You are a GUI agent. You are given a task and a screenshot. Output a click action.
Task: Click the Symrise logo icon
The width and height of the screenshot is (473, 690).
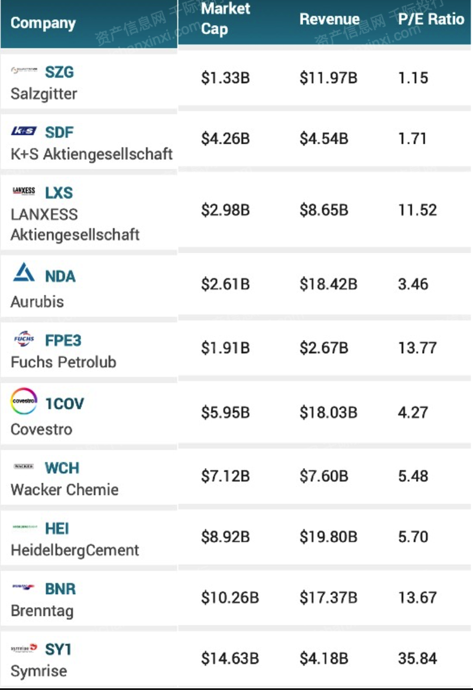coord(24,649)
